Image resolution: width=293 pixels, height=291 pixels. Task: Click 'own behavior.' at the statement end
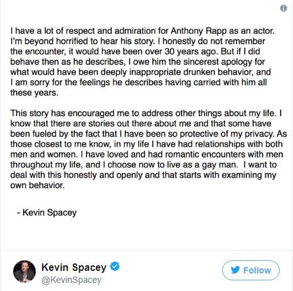38,185
